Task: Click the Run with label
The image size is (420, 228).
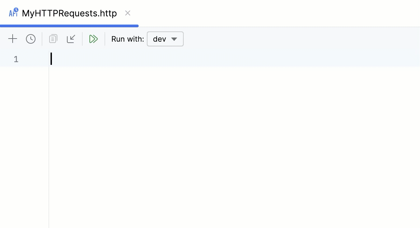Action: [x=127, y=39]
